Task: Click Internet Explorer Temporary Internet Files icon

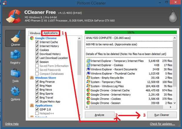Action: (x=88, y=61)
